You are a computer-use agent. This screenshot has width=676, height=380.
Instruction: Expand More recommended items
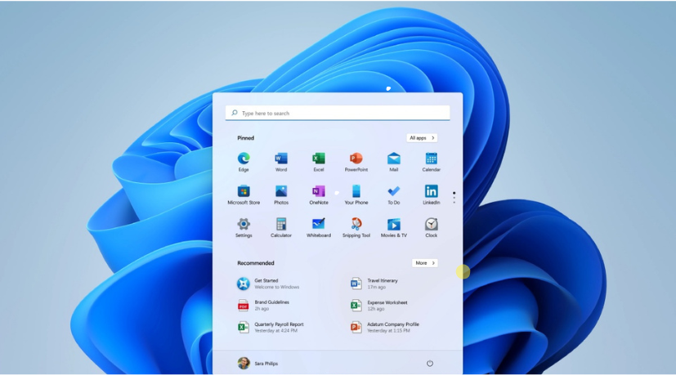coord(424,263)
